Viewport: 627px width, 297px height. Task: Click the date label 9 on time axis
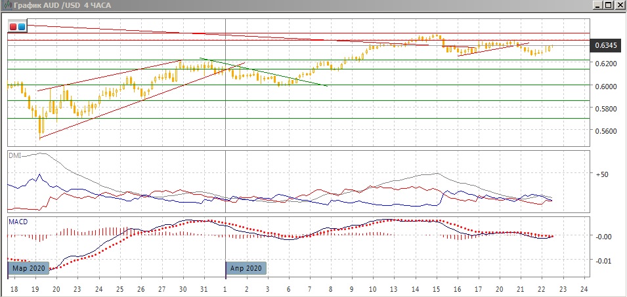coord(351,289)
